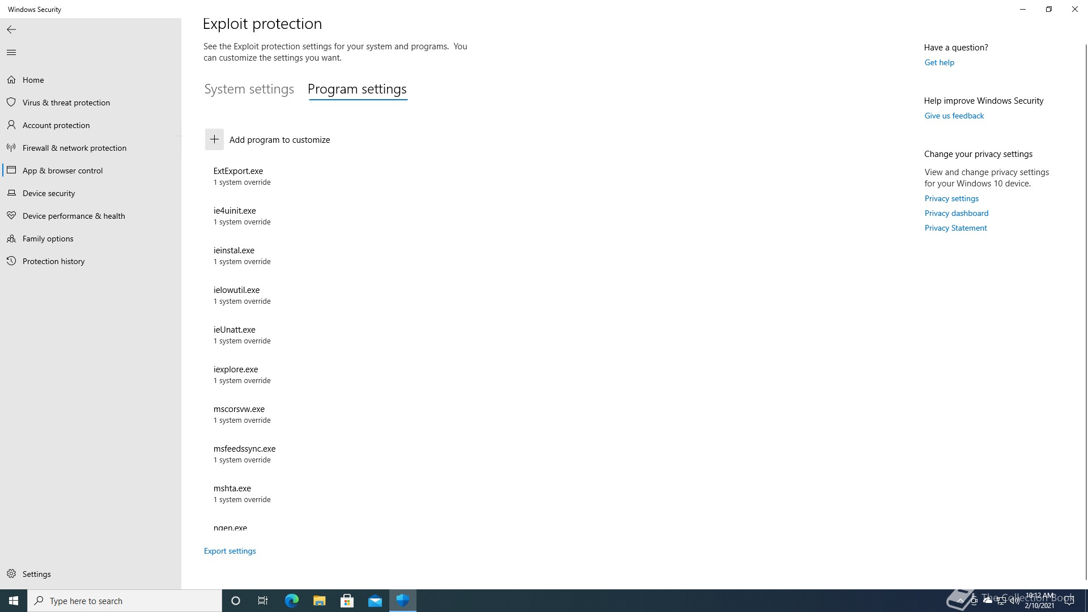Open Protection history clock icon
Image resolution: width=1088 pixels, height=612 pixels.
[11, 261]
